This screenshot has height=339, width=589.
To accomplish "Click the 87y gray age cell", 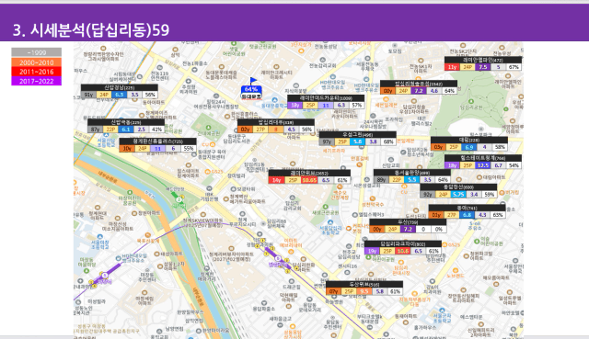I will 96,129.
